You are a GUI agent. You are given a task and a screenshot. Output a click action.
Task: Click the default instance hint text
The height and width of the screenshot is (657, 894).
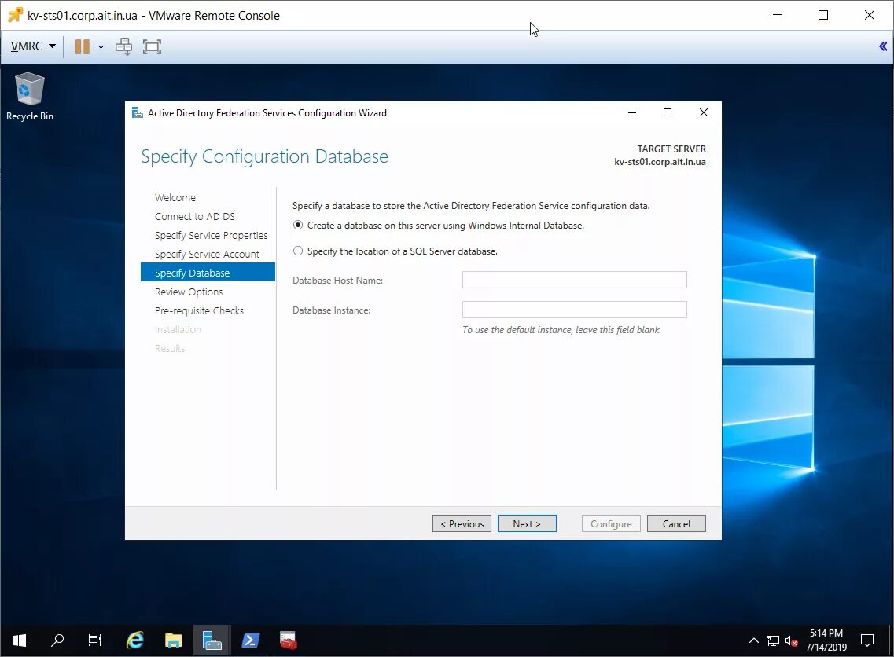pyautogui.click(x=561, y=330)
